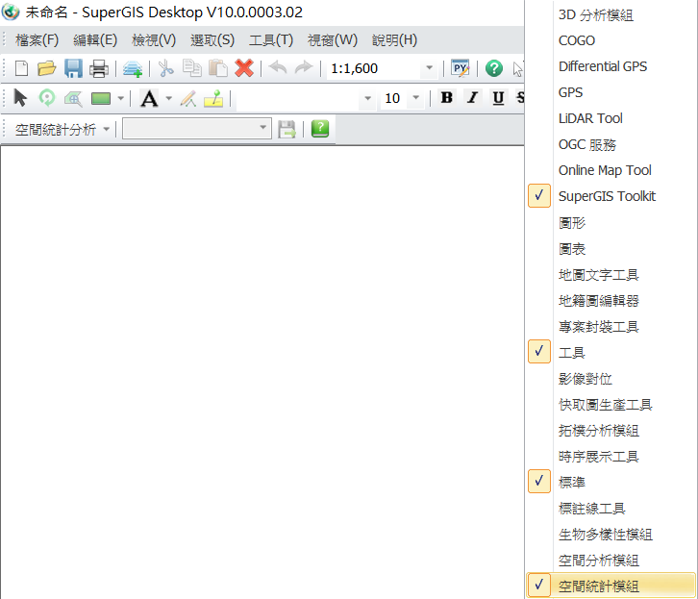Open the font size 10 dropdown arrow
This screenshot has width=698, height=599.
coord(415,97)
